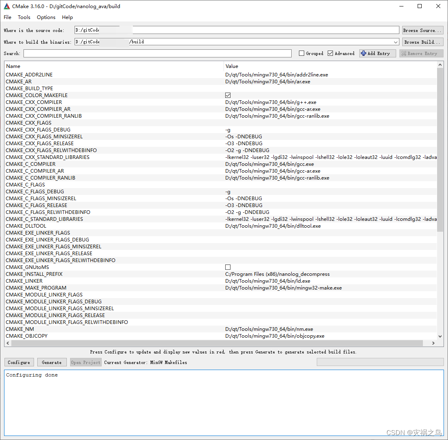The image size is (448, 440).
Task: Click the Browse Source button
Action: tap(422, 30)
